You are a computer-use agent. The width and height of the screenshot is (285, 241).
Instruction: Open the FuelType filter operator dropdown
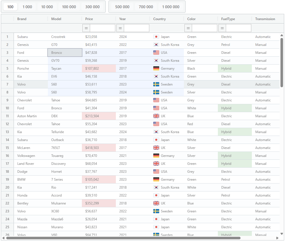click(x=222, y=28)
